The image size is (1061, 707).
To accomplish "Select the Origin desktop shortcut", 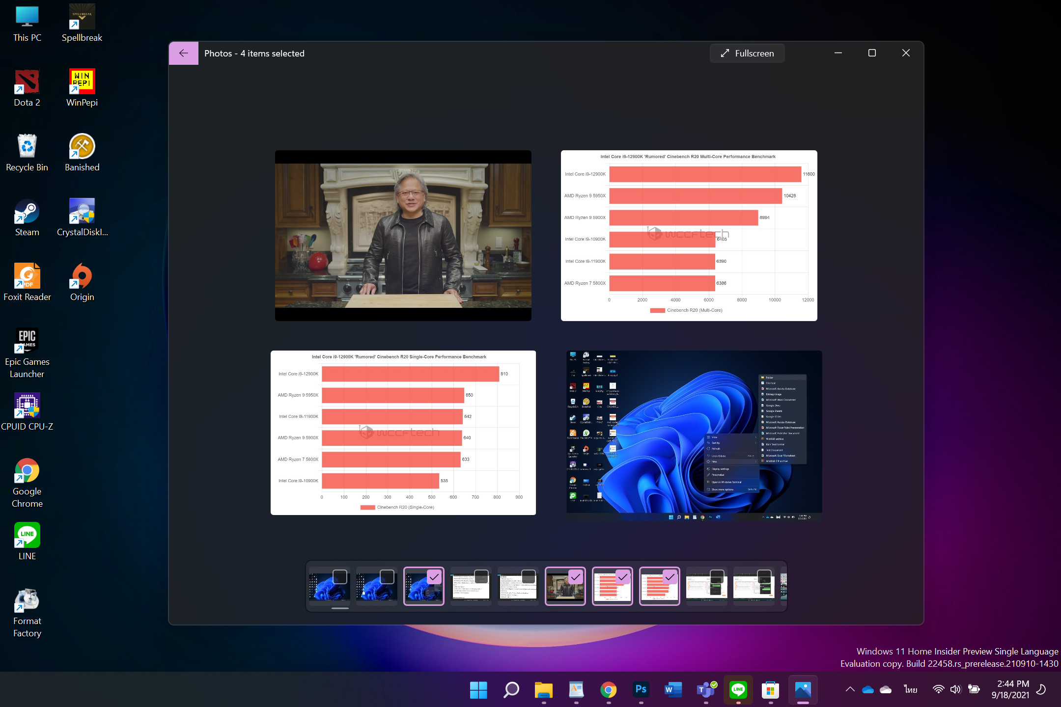I will click(82, 283).
